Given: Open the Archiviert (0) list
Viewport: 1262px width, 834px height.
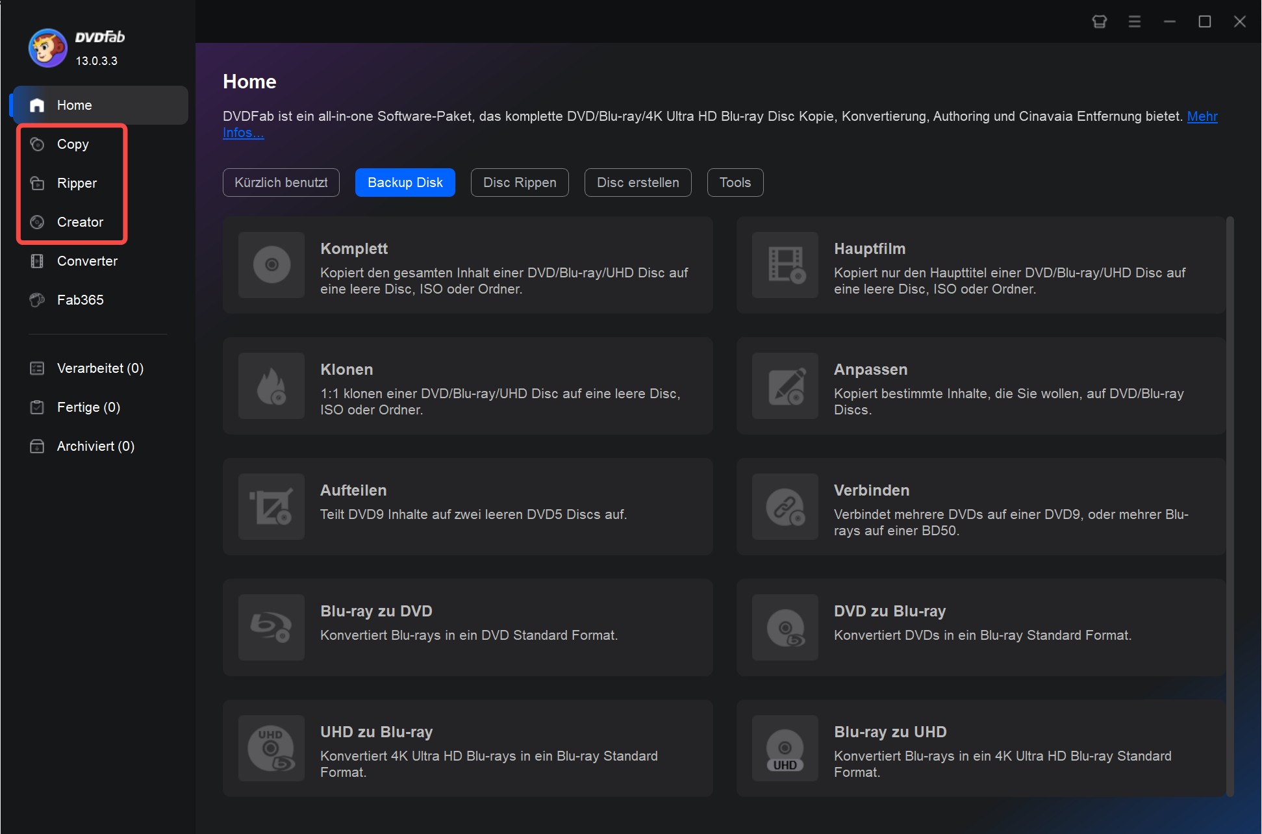Looking at the screenshot, I should click(x=95, y=446).
